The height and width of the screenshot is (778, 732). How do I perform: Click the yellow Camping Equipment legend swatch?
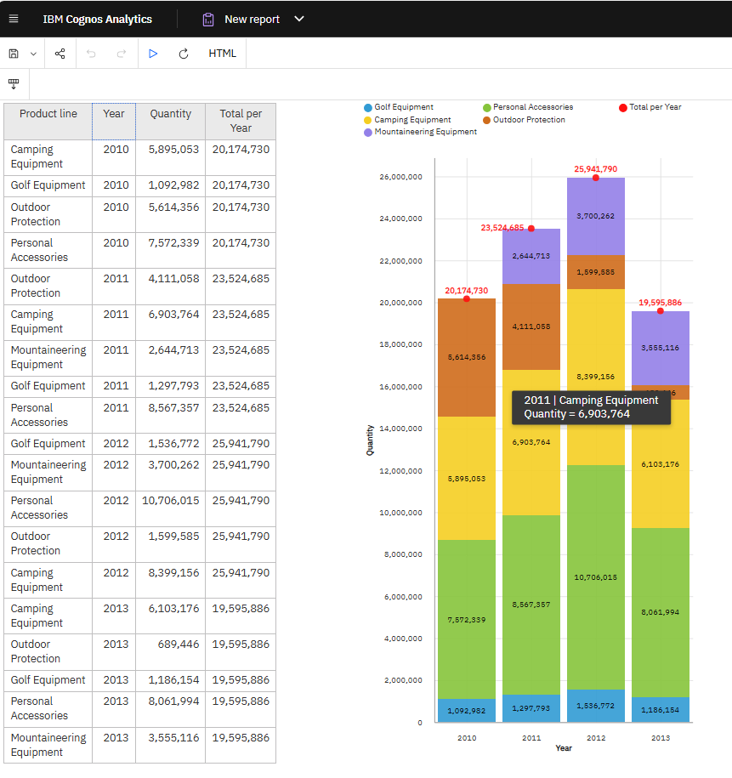click(366, 120)
